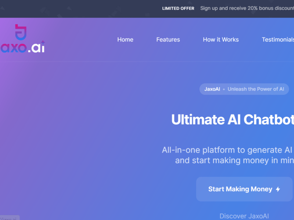Click the JaxoAI label in the pill badge
294x220 pixels.
[212, 89]
